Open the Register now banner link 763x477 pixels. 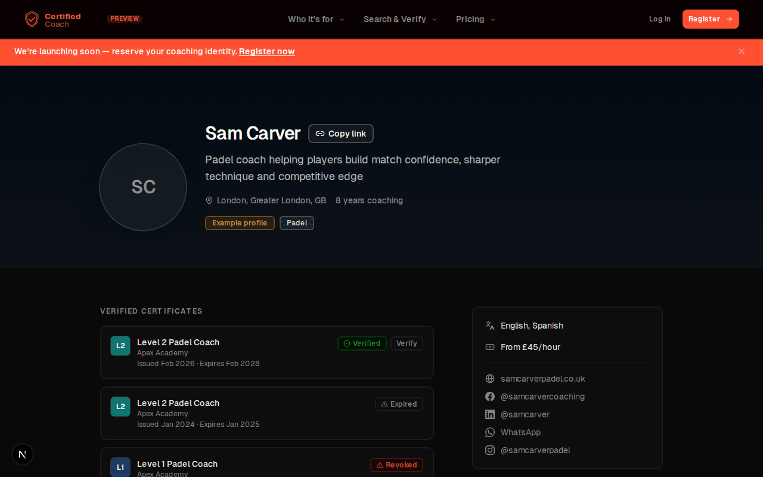[266, 51]
